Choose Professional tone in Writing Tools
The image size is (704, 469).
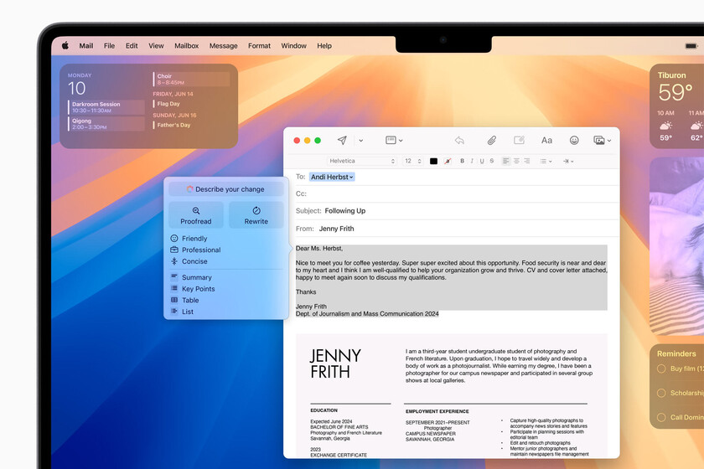(x=201, y=250)
